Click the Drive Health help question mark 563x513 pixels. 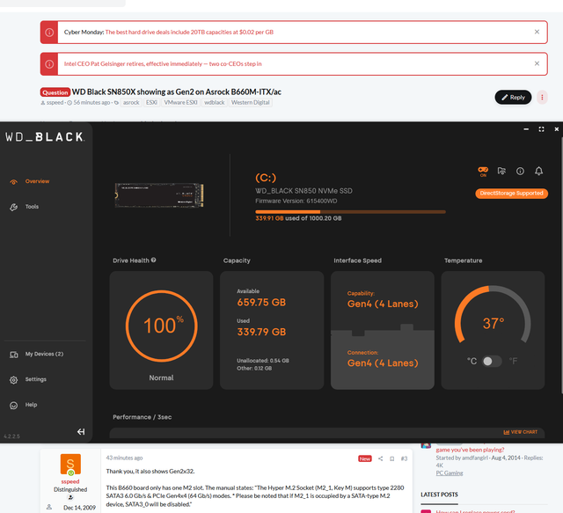coord(154,260)
